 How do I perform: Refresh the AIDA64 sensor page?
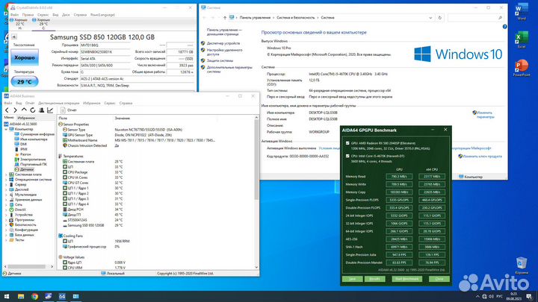[33, 110]
